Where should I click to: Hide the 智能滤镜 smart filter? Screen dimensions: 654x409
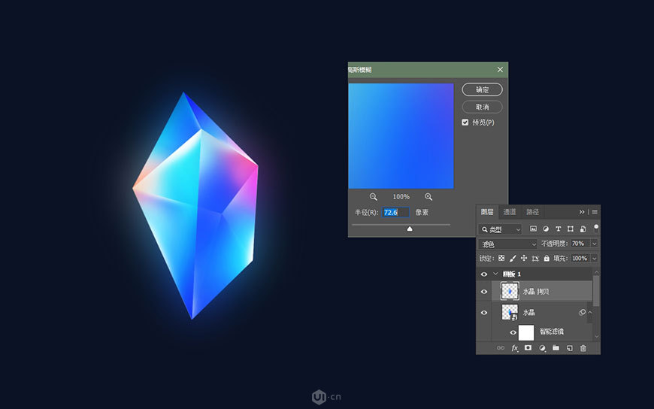513,332
